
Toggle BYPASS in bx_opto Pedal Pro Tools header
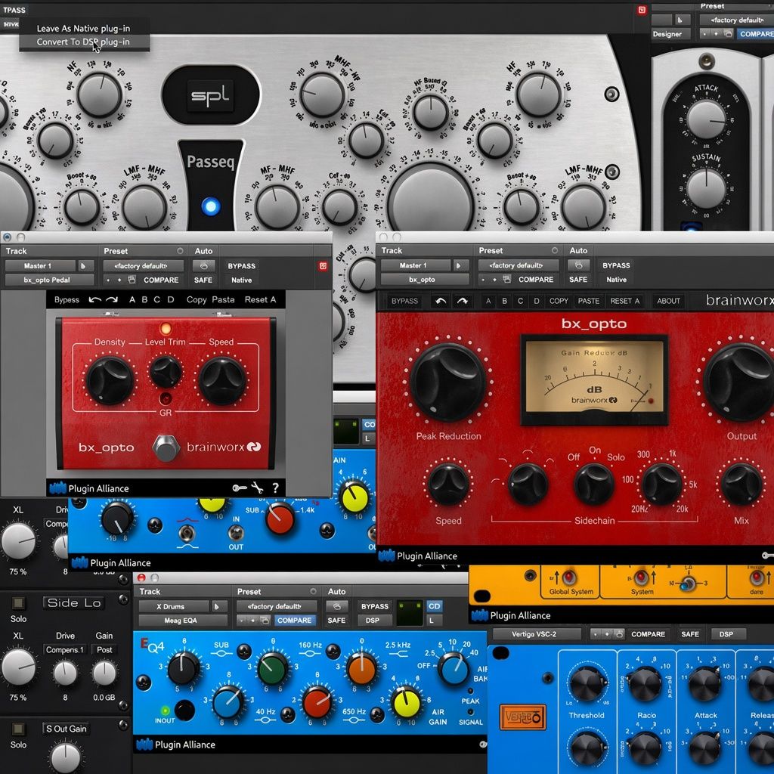[242, 265]
